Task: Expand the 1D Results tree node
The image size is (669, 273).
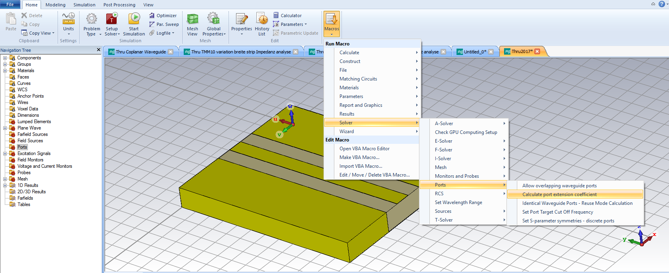Action: (x=5, y=185)
